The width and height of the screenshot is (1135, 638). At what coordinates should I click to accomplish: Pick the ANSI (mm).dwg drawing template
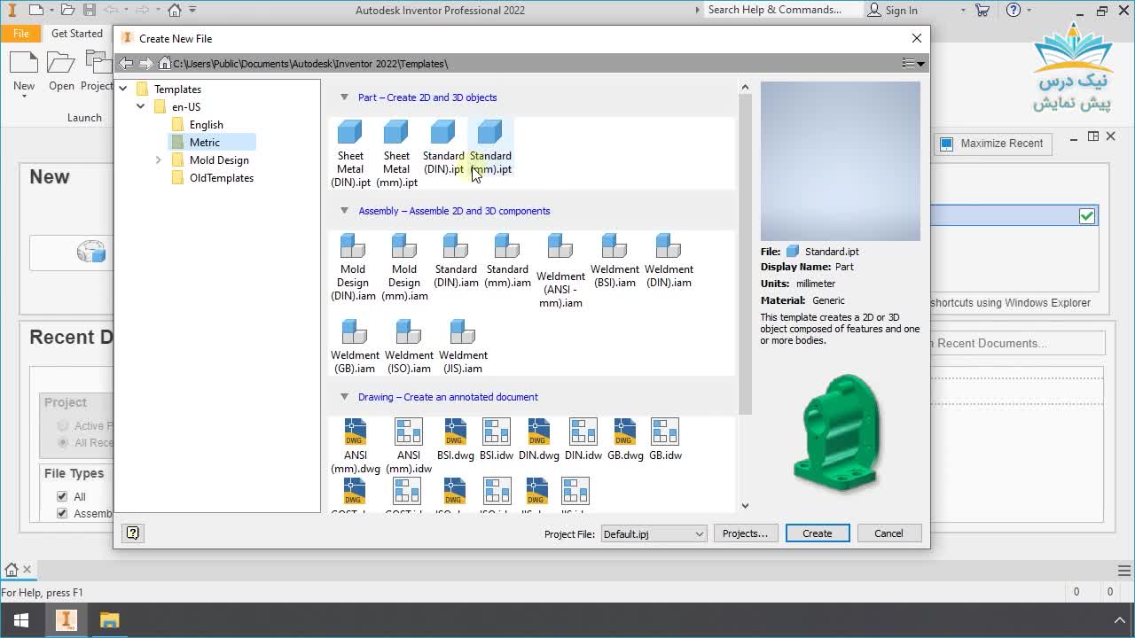click(355, 432)
